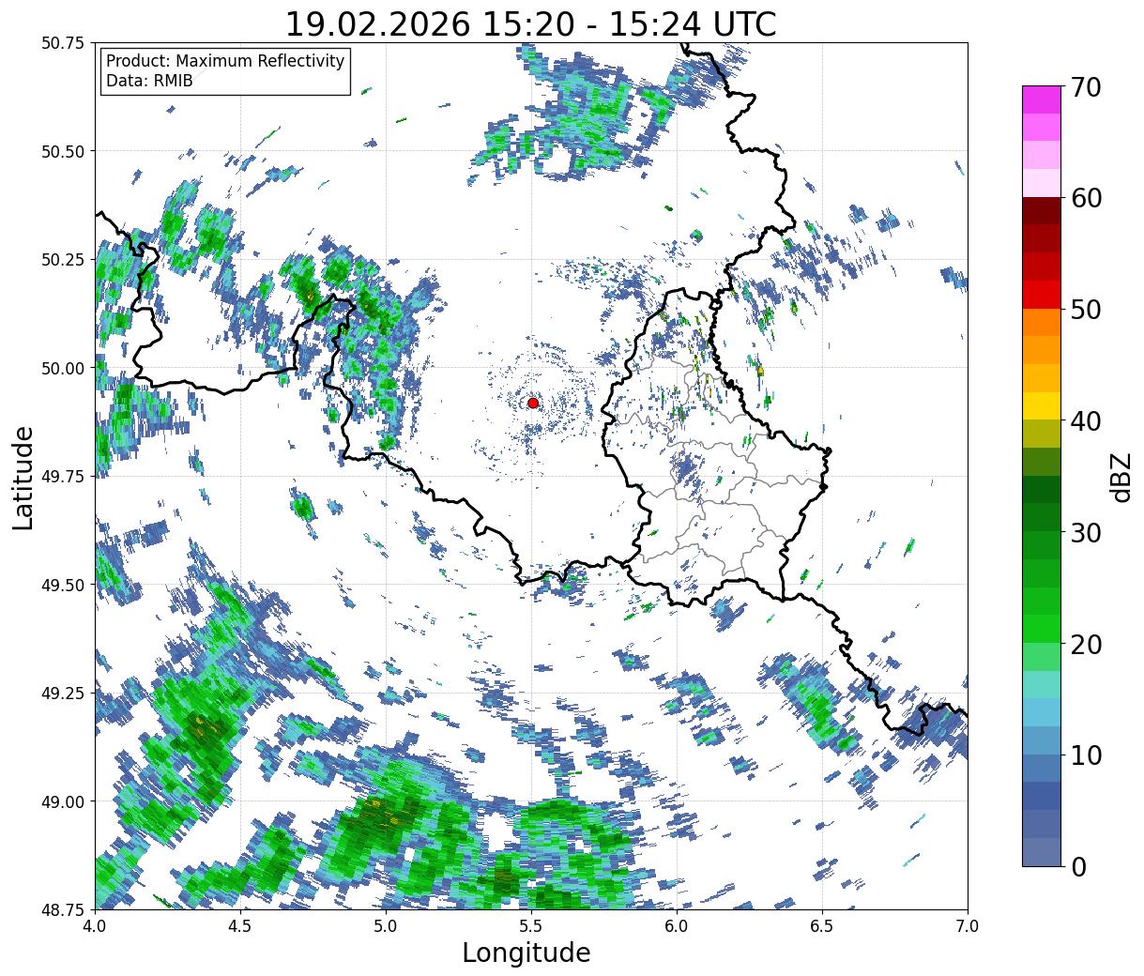Click the latitude tick label 50.50
The image size is (1144, 976).
63,151
